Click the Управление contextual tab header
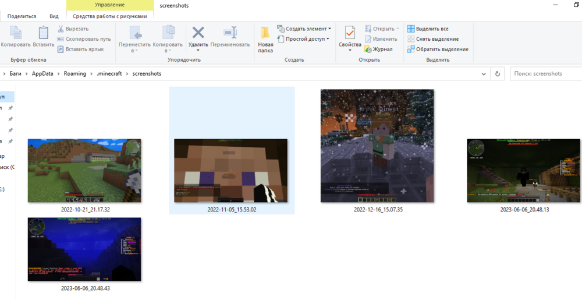This screenshot has width=582, height=300. pyautogui.click(x=110, y=5)
